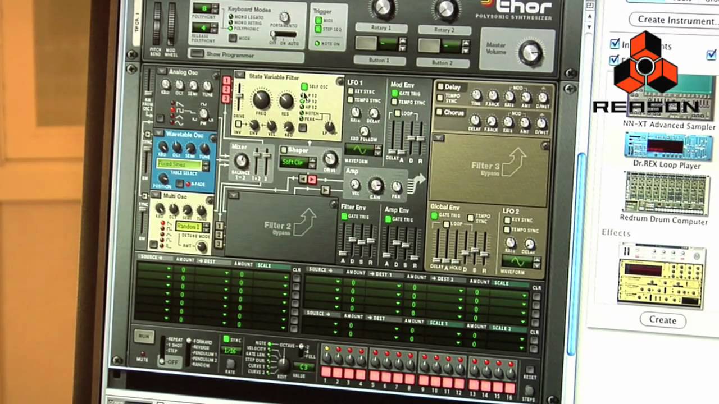Click the State Variable Filter RES knob
The image size is (719, 404).
pos(286,101)
